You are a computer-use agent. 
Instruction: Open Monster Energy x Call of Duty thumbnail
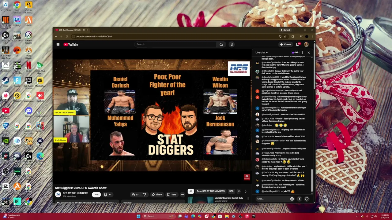(x=200, y=200)
